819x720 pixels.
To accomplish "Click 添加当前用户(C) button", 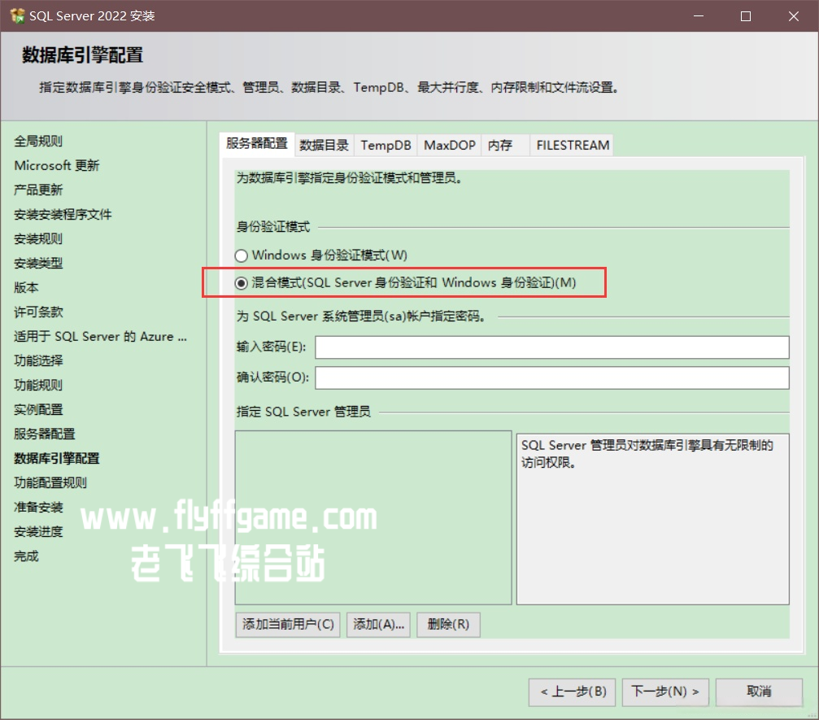I will (x=288, y=624).
